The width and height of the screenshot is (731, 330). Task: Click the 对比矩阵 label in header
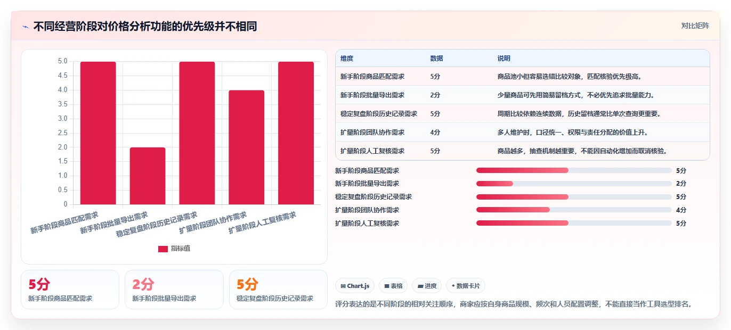click(695, 26)
